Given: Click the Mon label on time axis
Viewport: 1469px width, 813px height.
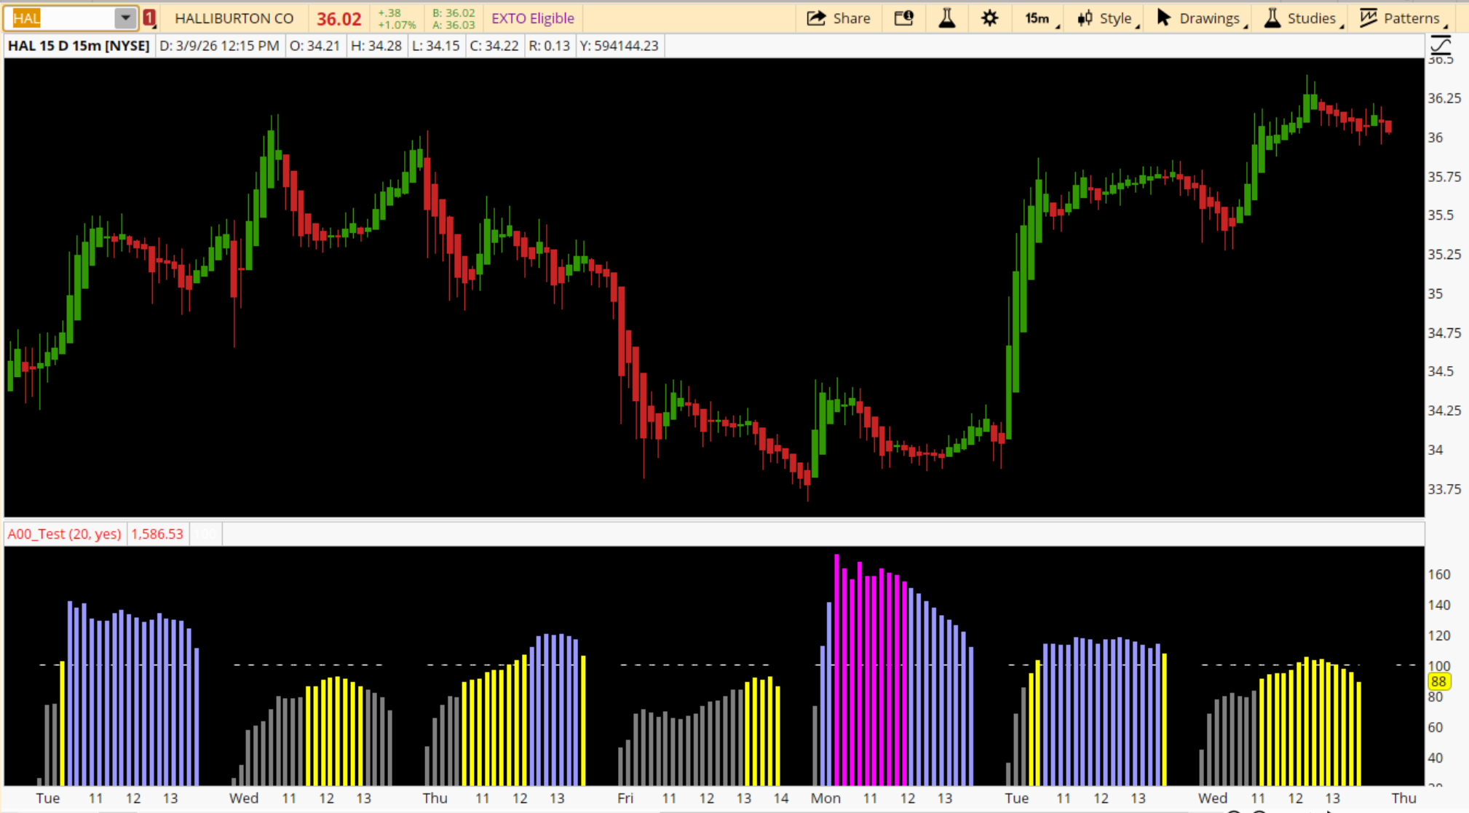Looking at the screenshot, I should tap(825, 798).
